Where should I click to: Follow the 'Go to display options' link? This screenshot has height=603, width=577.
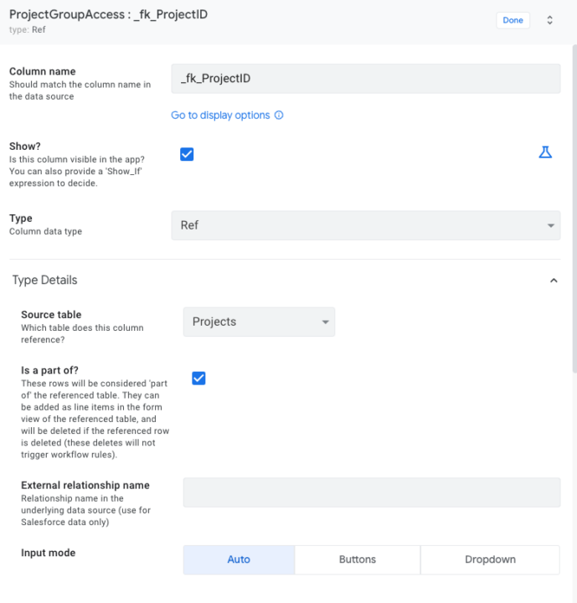(220, 116)
